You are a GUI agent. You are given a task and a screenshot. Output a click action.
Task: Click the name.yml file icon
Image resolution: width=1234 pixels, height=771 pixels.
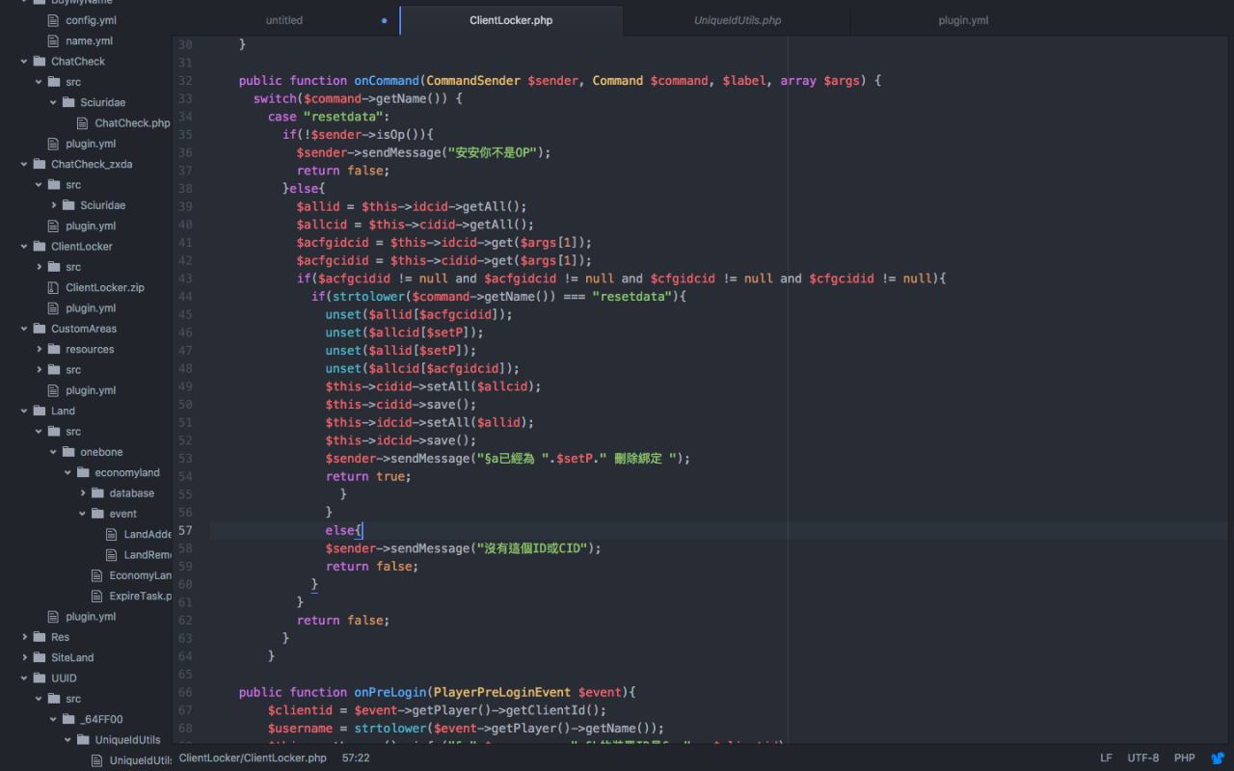[54, 40]
